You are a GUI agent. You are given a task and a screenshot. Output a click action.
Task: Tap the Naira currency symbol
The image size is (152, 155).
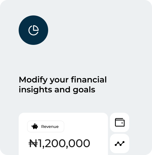click(33, 143)
